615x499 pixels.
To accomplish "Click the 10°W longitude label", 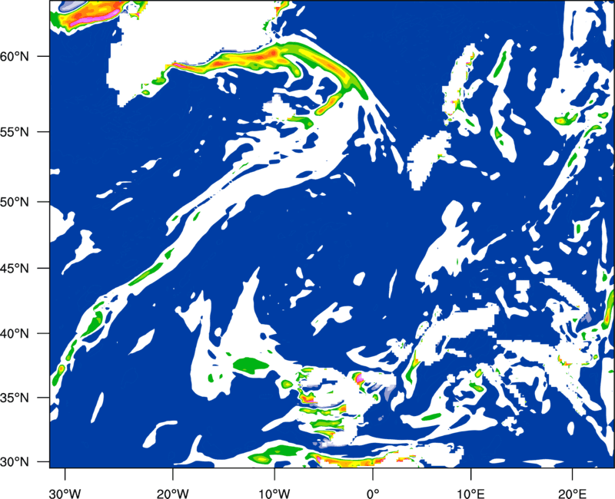I will (274, 494).
